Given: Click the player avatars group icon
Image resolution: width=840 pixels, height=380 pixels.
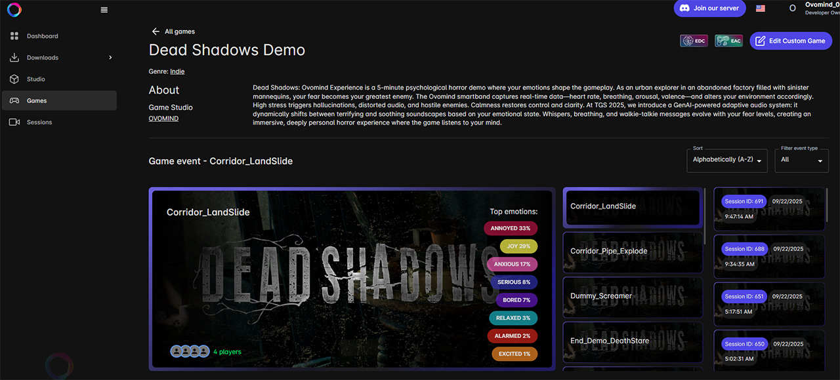Looking at the screenshot, I should [x=190, y=351].
